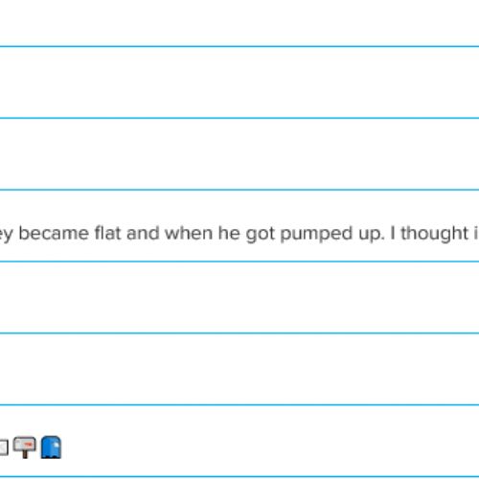Select the second empty lined row from the top
The width and height of the screenshot is (479, 479).
click(239, 82)
